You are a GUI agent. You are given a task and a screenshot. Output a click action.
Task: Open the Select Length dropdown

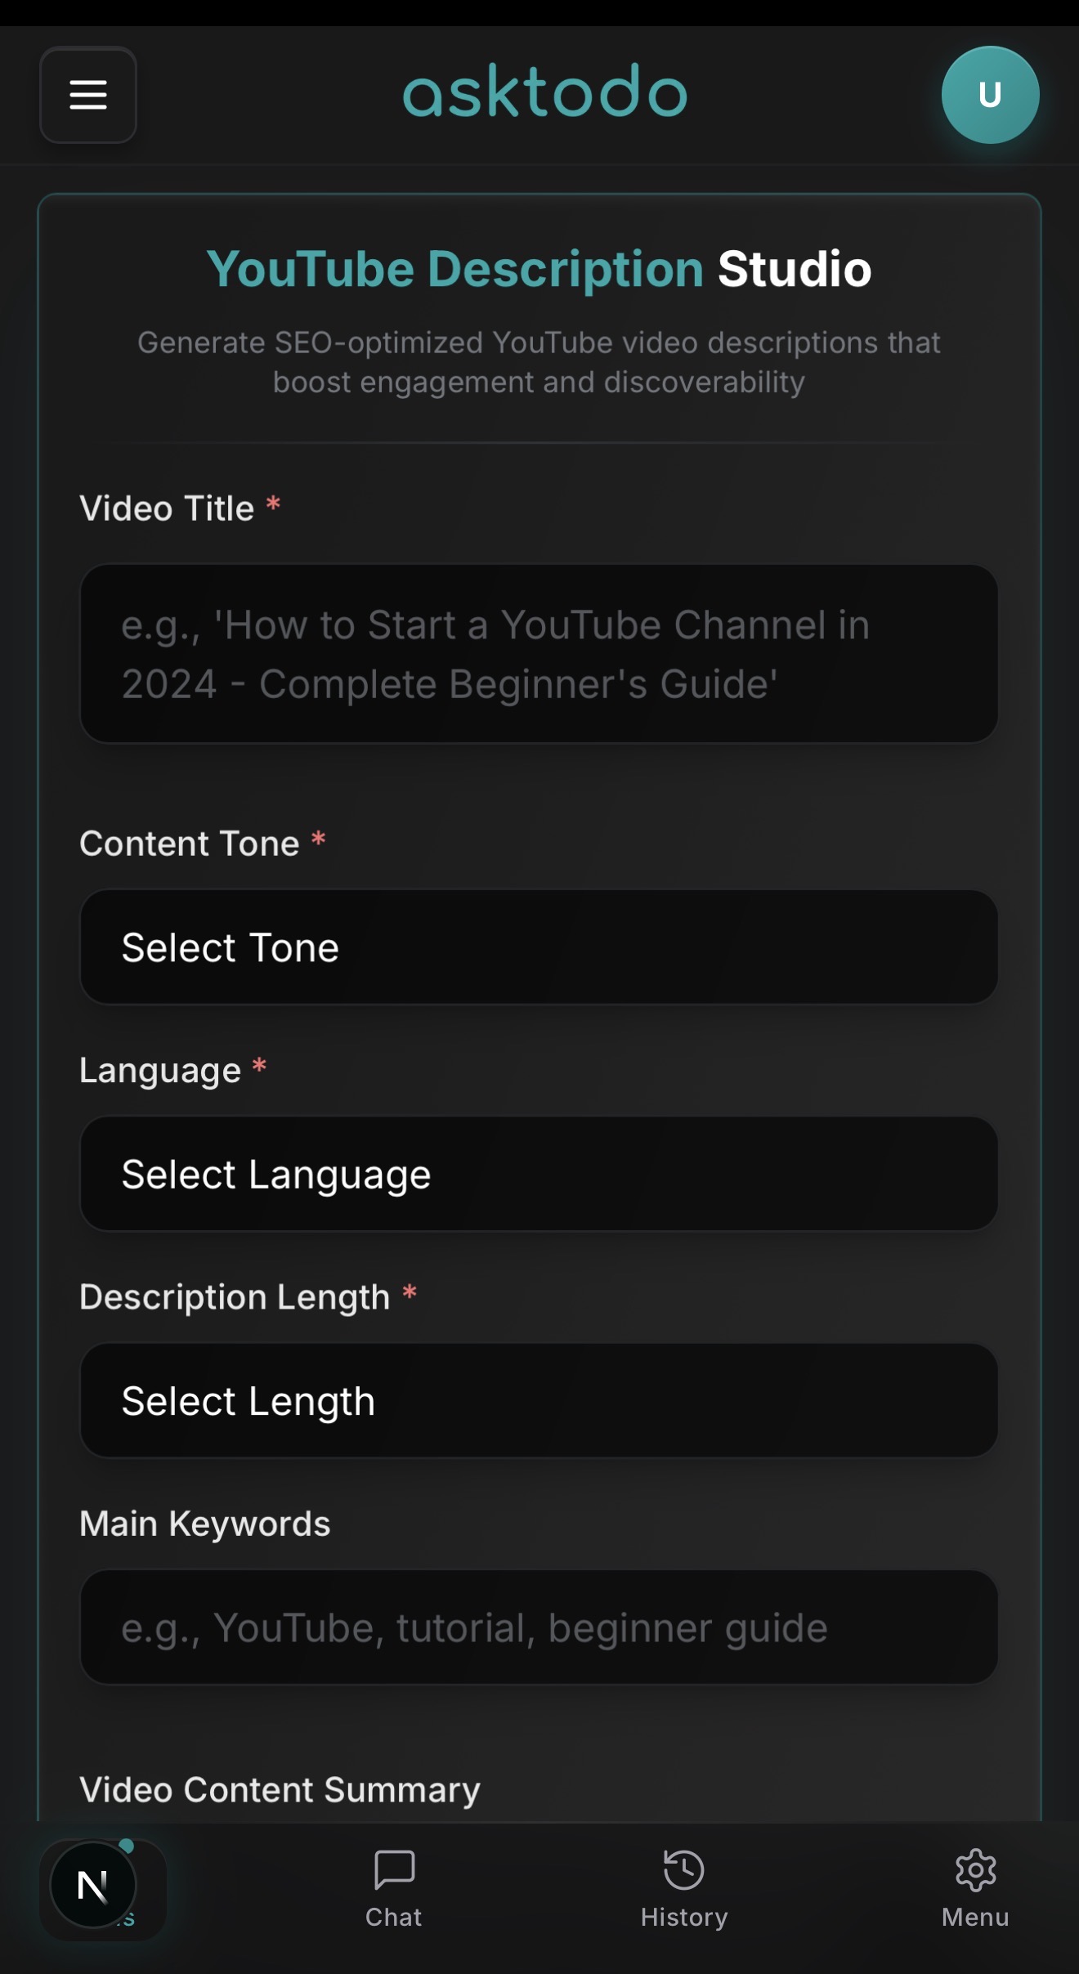pos(539,1400)
